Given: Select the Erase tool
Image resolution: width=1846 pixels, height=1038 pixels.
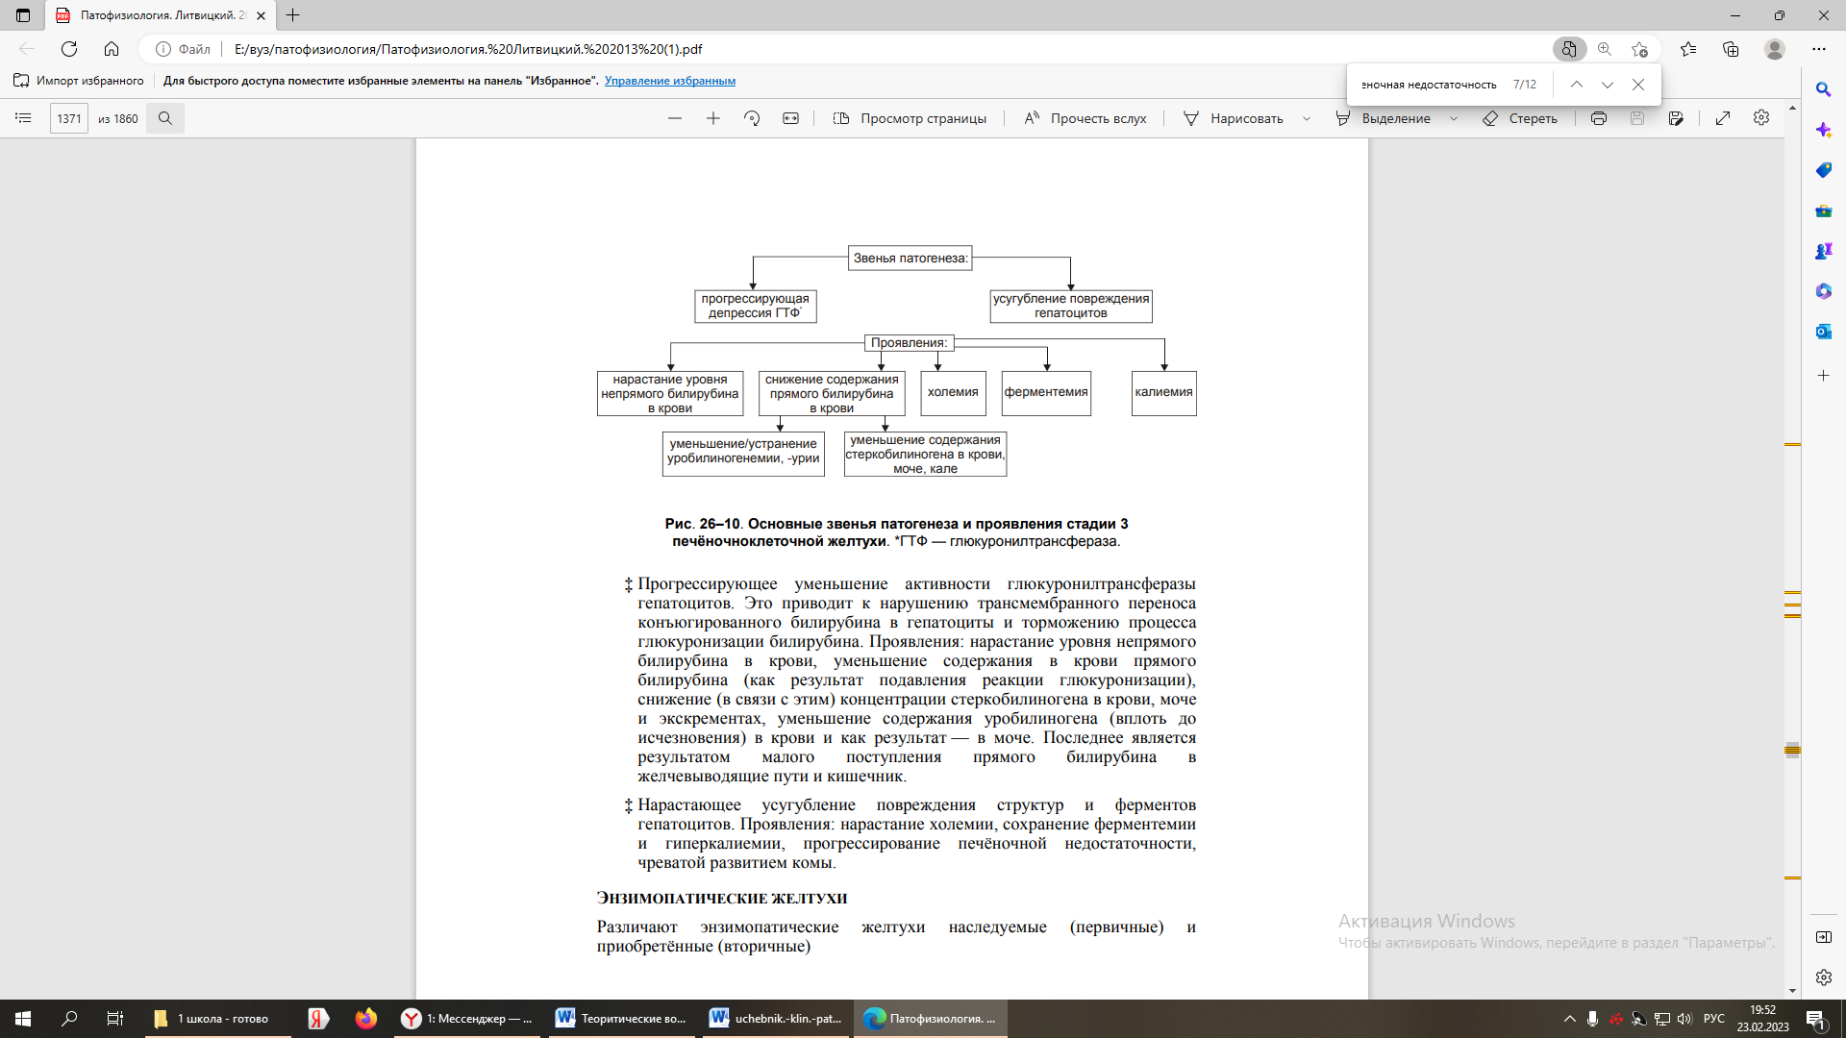Looking at the screenshot, I should click(1520, 118).
